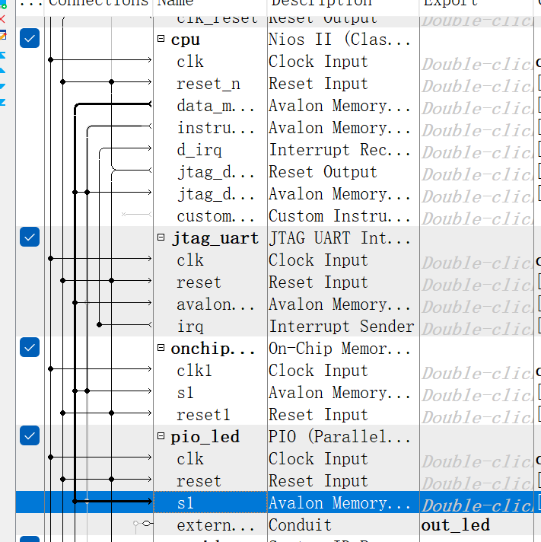Toggle hollow connection dot on pio_led s1 row
The height and width of the screenshot is (542, 541).
pyautogui.click(x=87, y=501)
